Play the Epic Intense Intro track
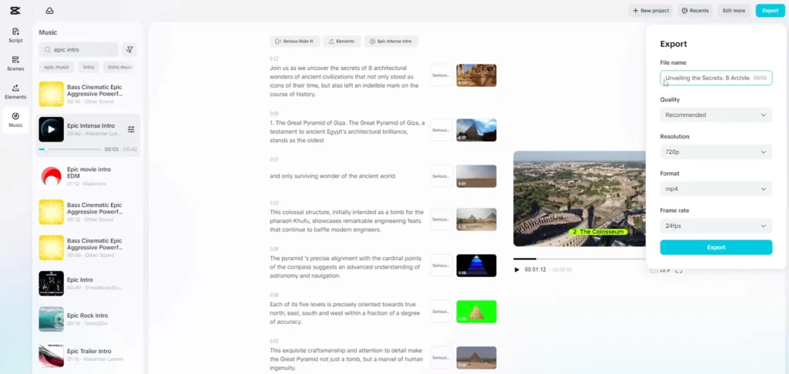The width and height of the screenshot is (789, 374). [52, 129]
